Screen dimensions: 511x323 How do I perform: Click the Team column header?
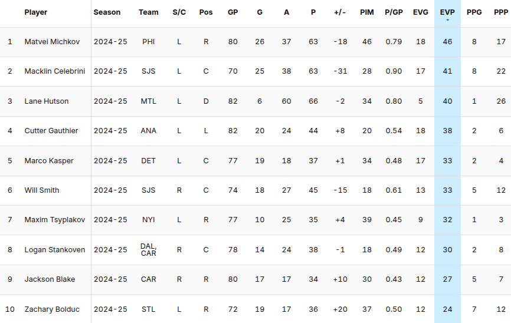(148, 12)
